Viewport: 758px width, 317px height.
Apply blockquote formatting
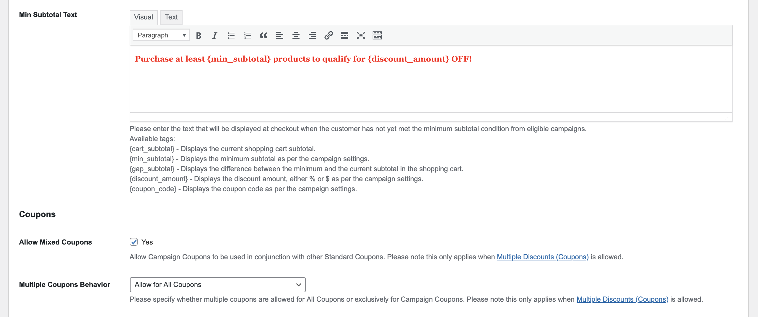coord(263,36)
